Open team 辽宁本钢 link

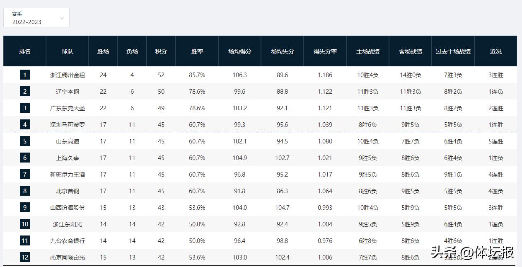click(68, 92)
